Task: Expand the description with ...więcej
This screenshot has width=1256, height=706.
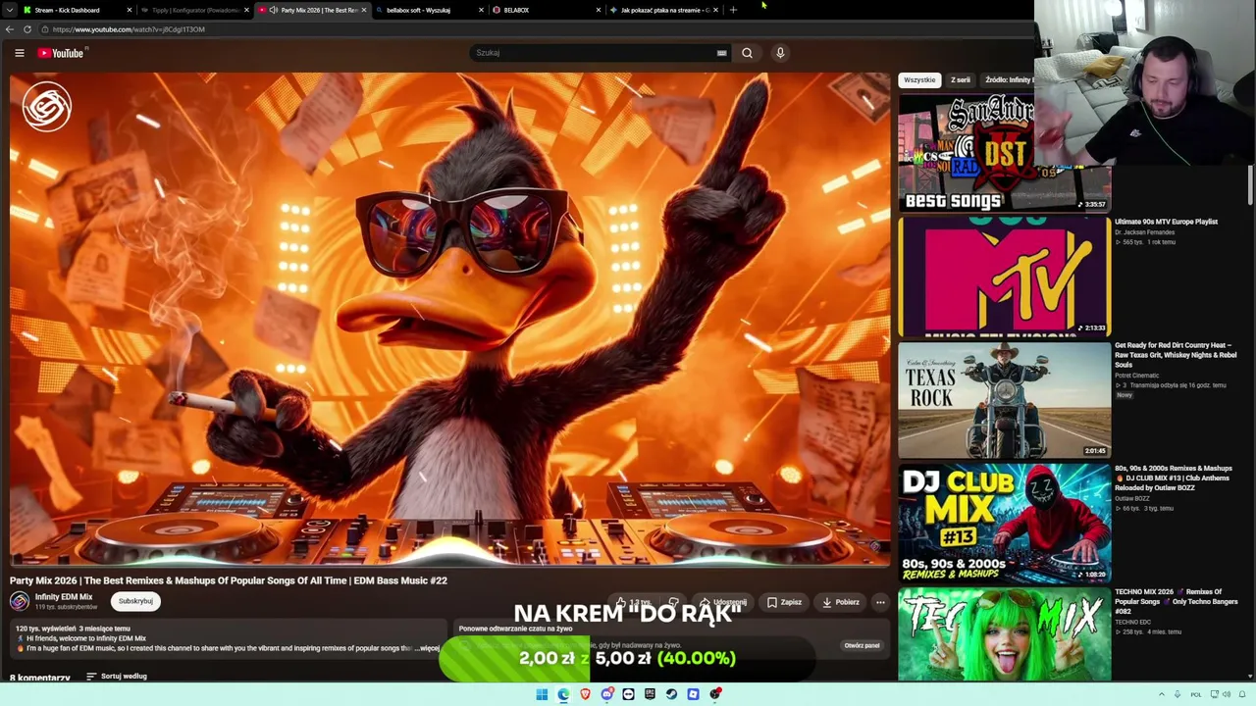Action: point(427,648)
